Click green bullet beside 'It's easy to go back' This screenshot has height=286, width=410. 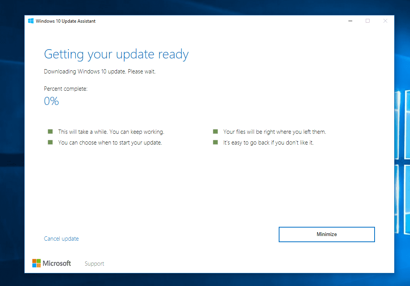point(215,142)
